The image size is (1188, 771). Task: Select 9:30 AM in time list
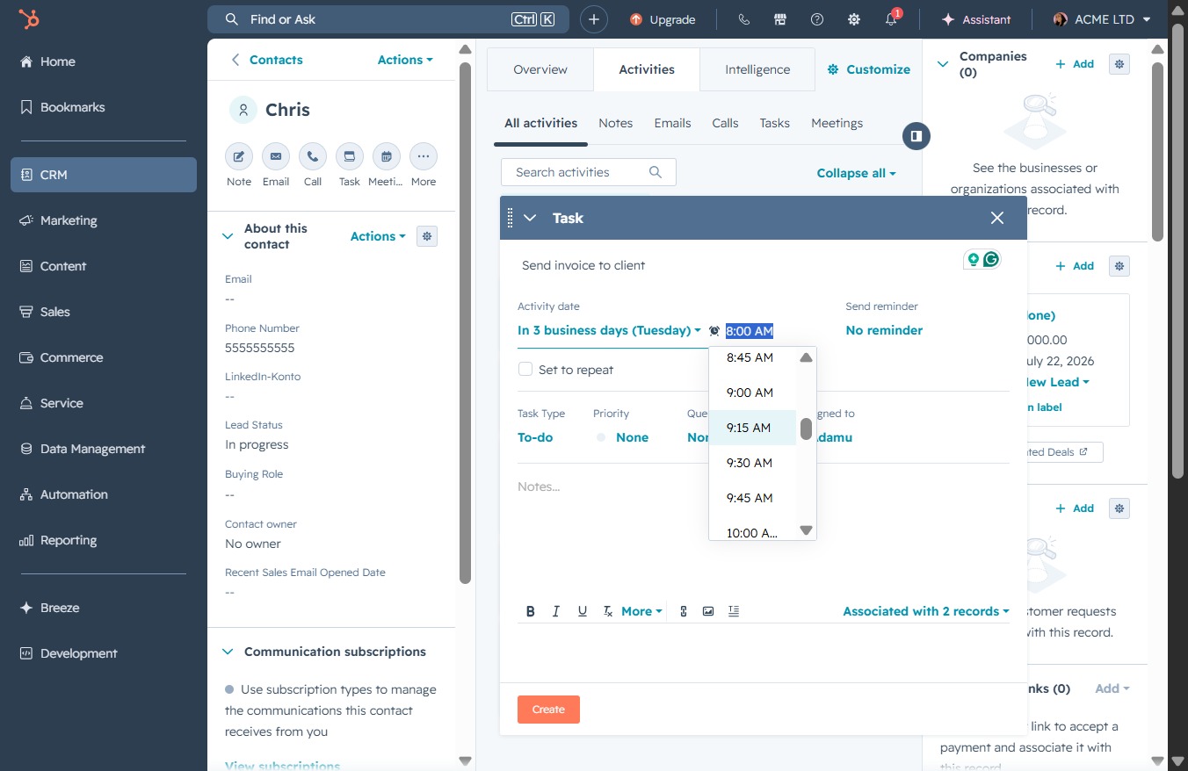point(752,463)
